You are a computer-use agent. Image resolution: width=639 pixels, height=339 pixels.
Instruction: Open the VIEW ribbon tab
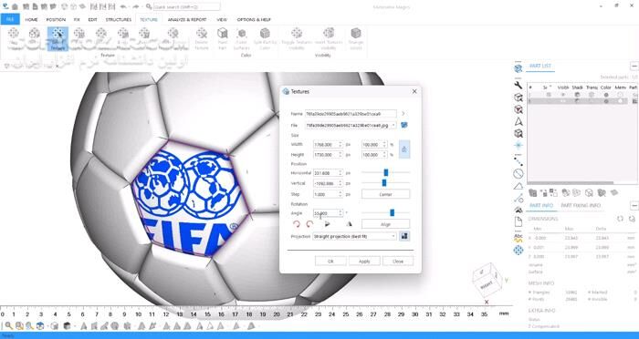[x=222, y=19]
